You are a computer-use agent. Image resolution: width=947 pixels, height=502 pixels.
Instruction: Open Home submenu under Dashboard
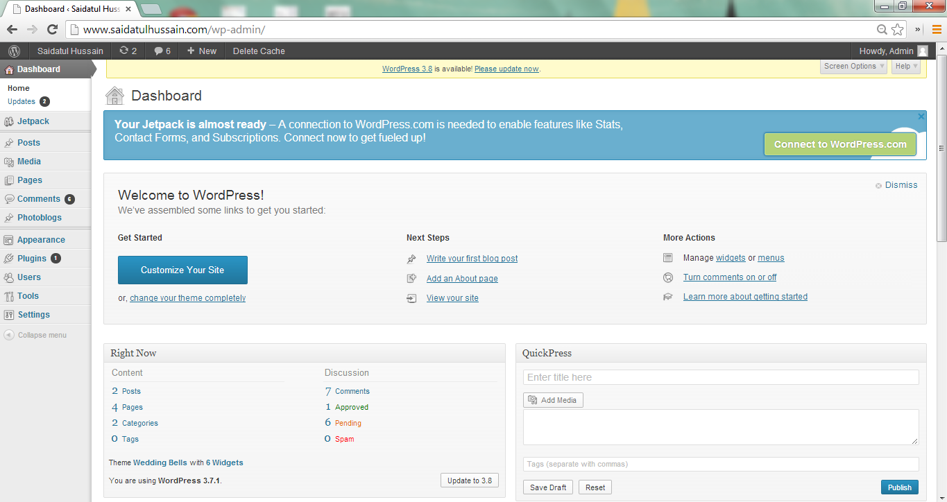click(19, 88)
